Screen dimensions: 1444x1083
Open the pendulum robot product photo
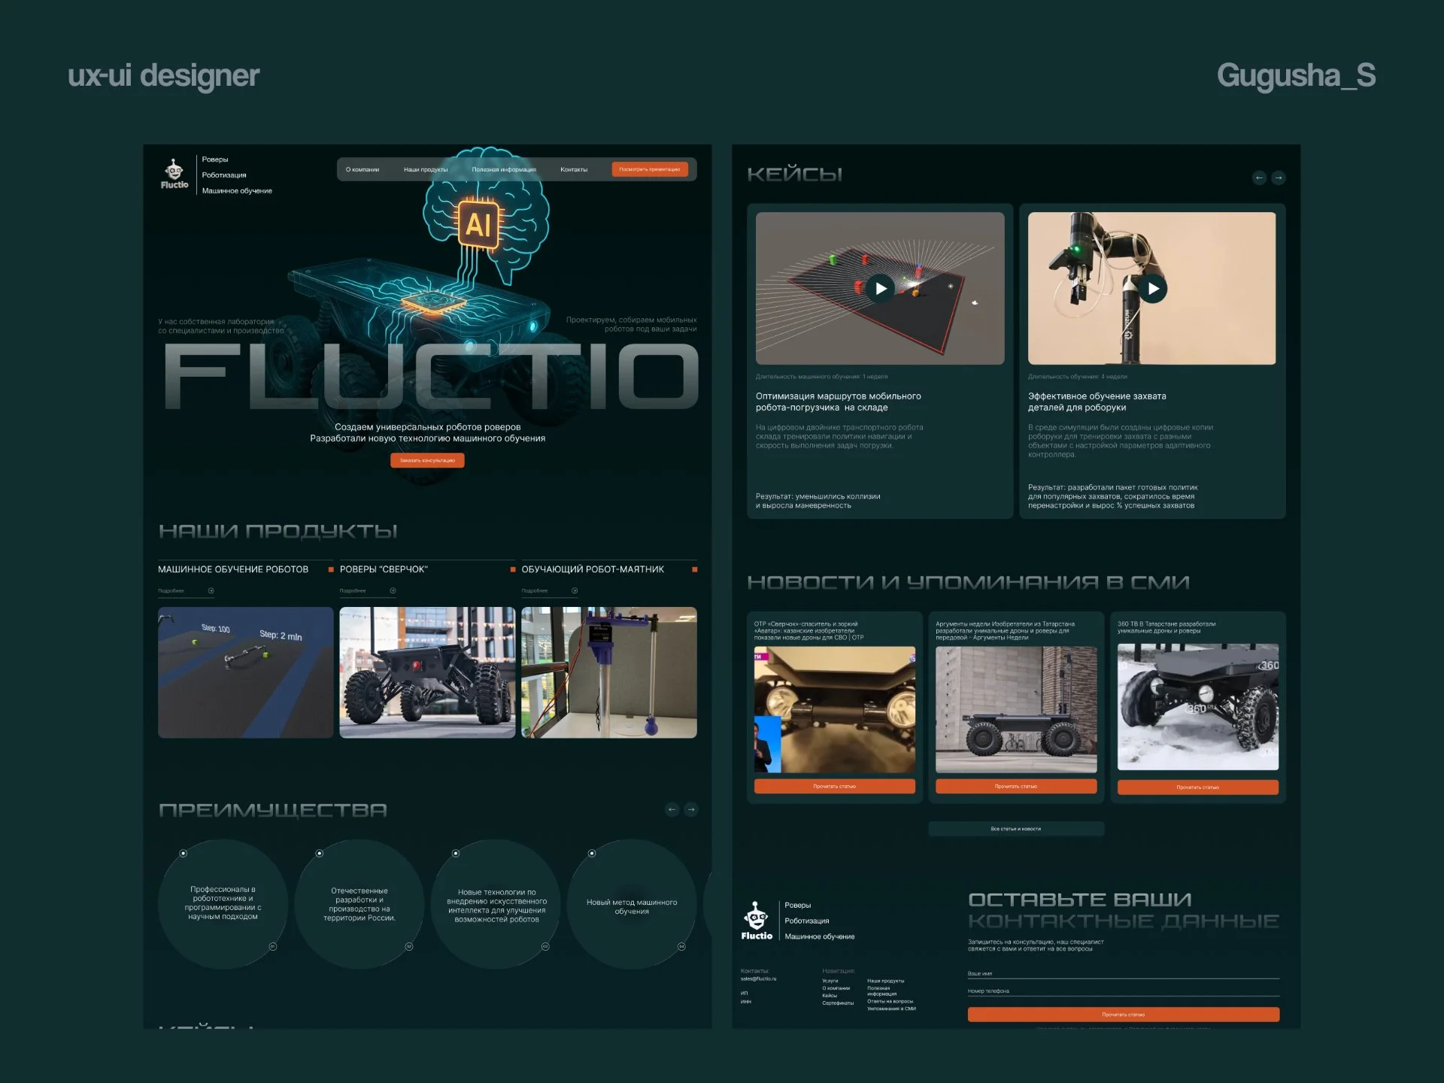[x=609, y=672]
